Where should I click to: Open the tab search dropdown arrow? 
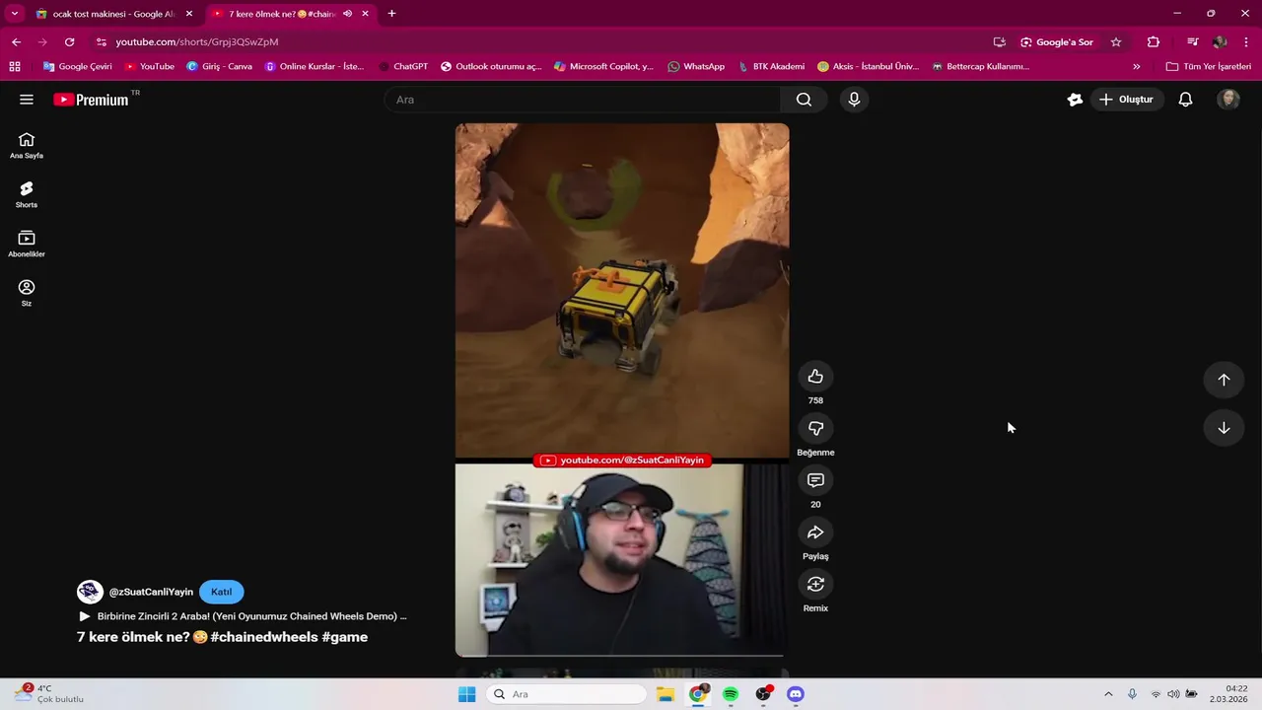15,14
